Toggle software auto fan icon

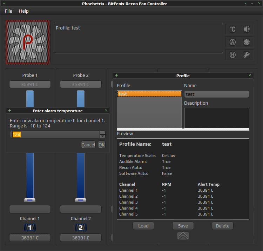click(247, 42)
